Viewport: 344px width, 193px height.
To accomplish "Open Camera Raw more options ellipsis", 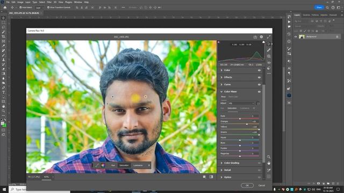I will tap(269, 73).
